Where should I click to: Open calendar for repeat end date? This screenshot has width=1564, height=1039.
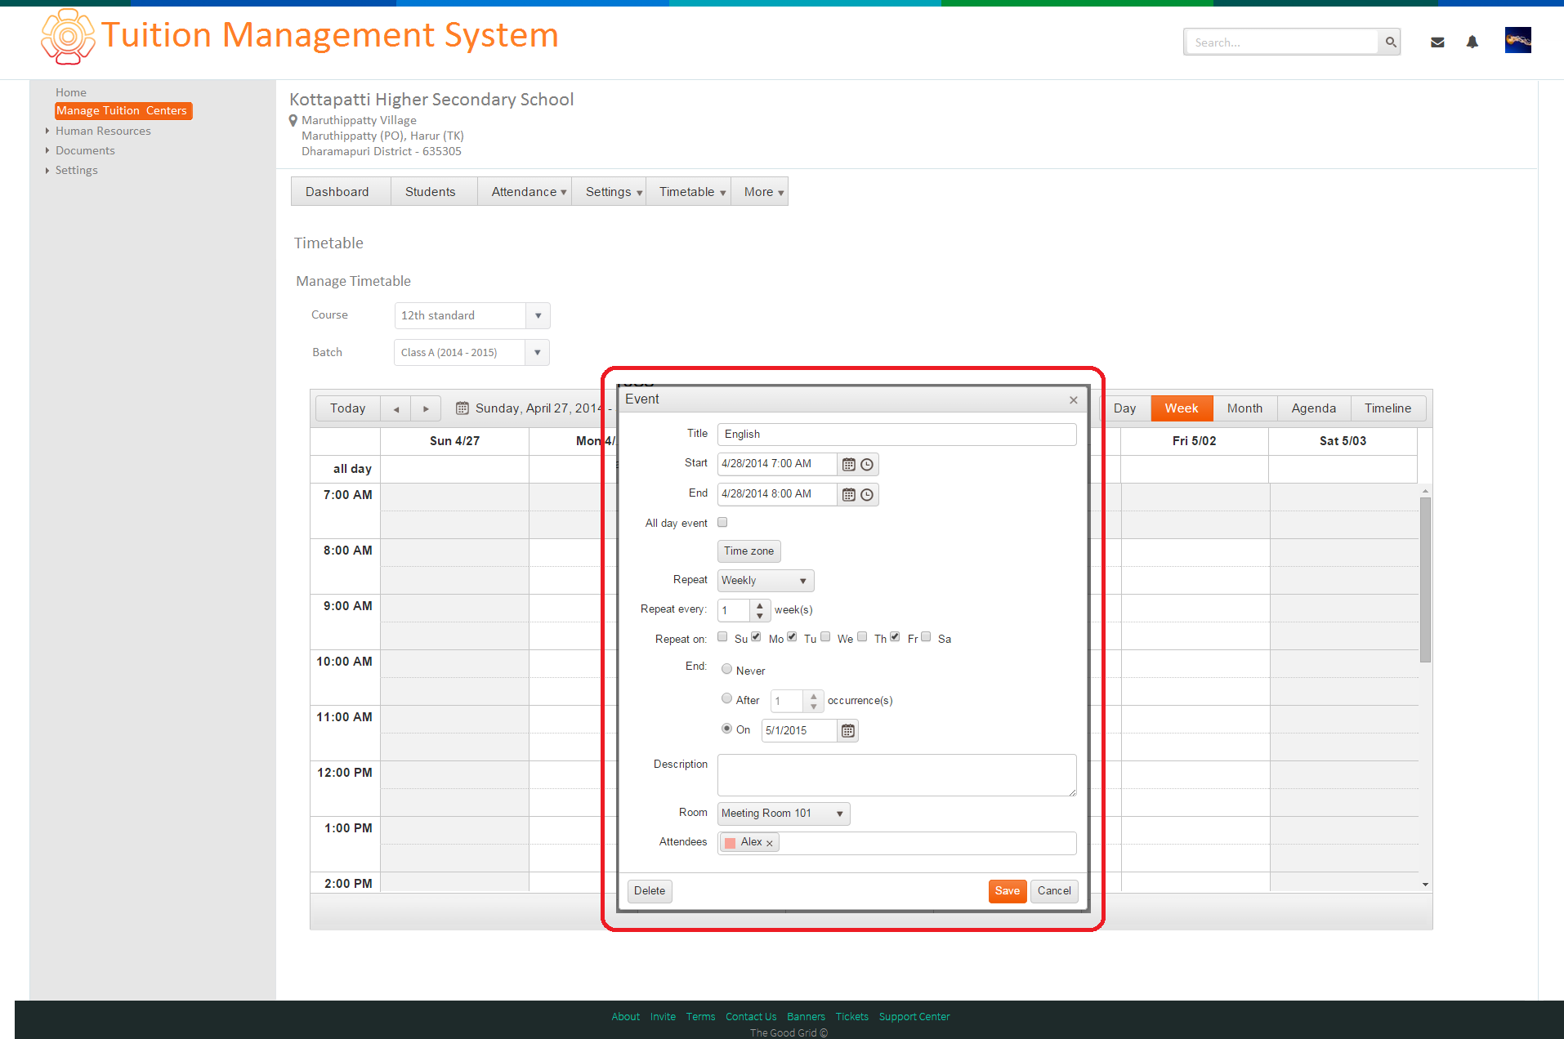tap(848, 730)
